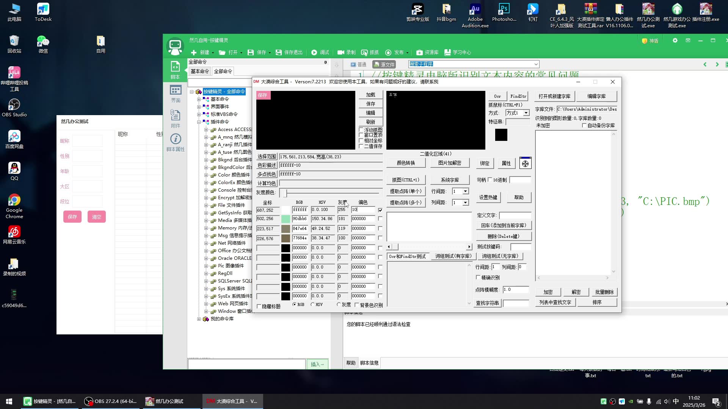Open 剪映专业版 desktop icon
This screenshot has height=409, width=728.
[x=417, y=12]
